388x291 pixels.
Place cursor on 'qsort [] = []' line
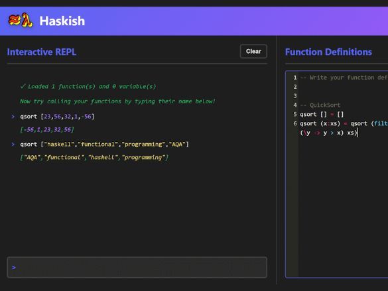[322, 115]
